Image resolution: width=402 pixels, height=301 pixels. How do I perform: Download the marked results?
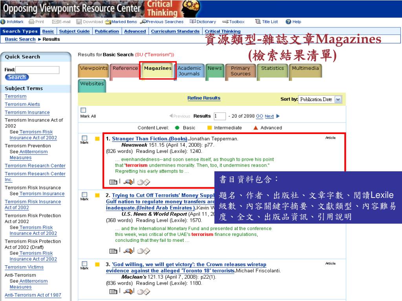coord(90,22)
